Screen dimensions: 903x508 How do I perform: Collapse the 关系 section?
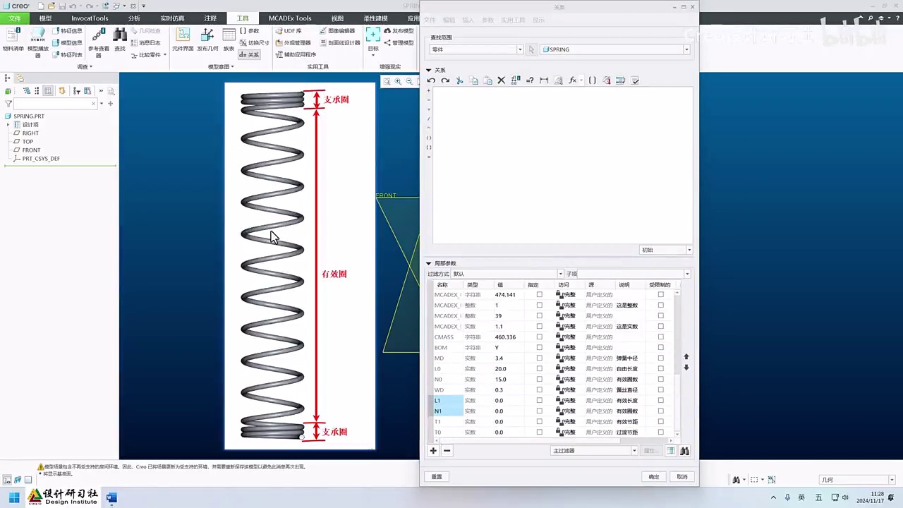coord(428,70)
